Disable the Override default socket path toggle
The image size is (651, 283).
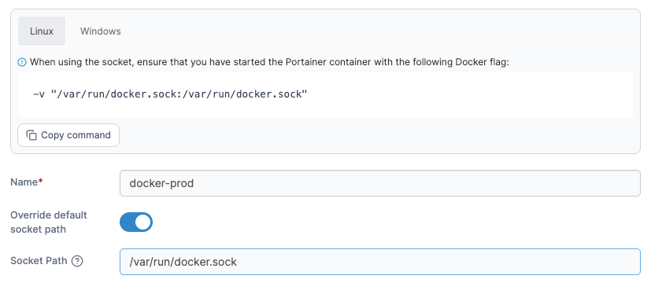(x=136, y=222)
